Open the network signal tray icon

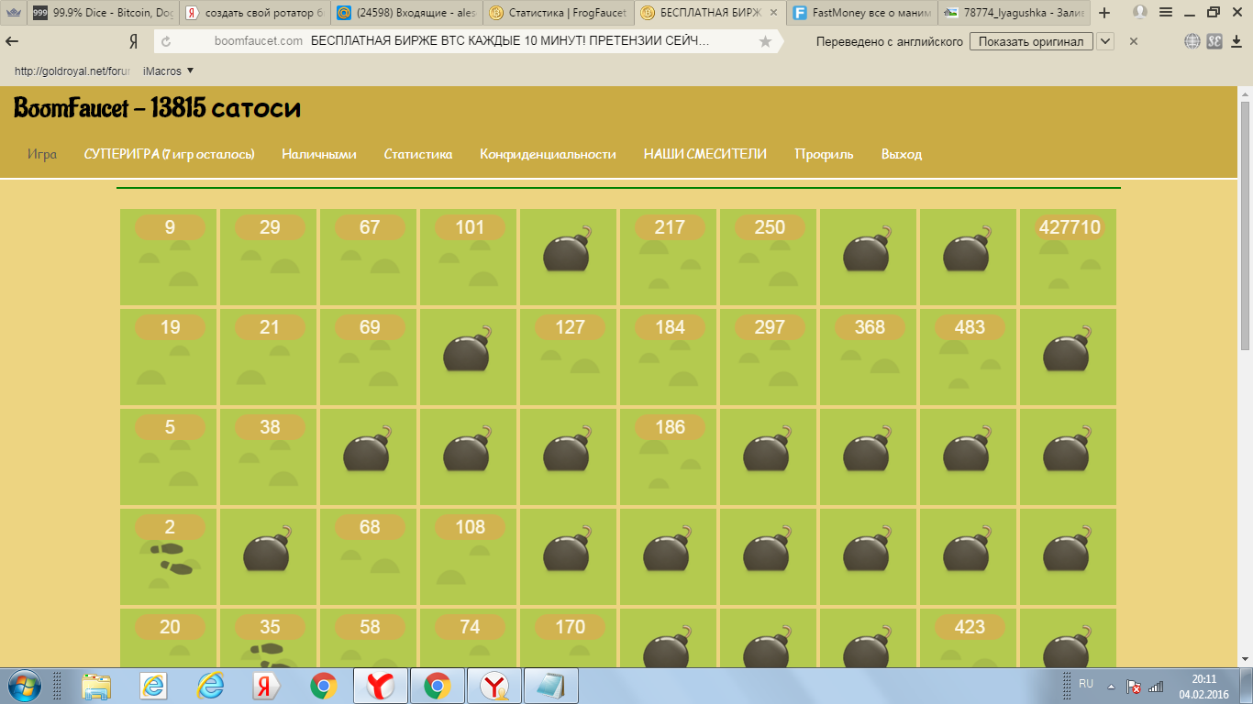click(x=1156, y=687)
